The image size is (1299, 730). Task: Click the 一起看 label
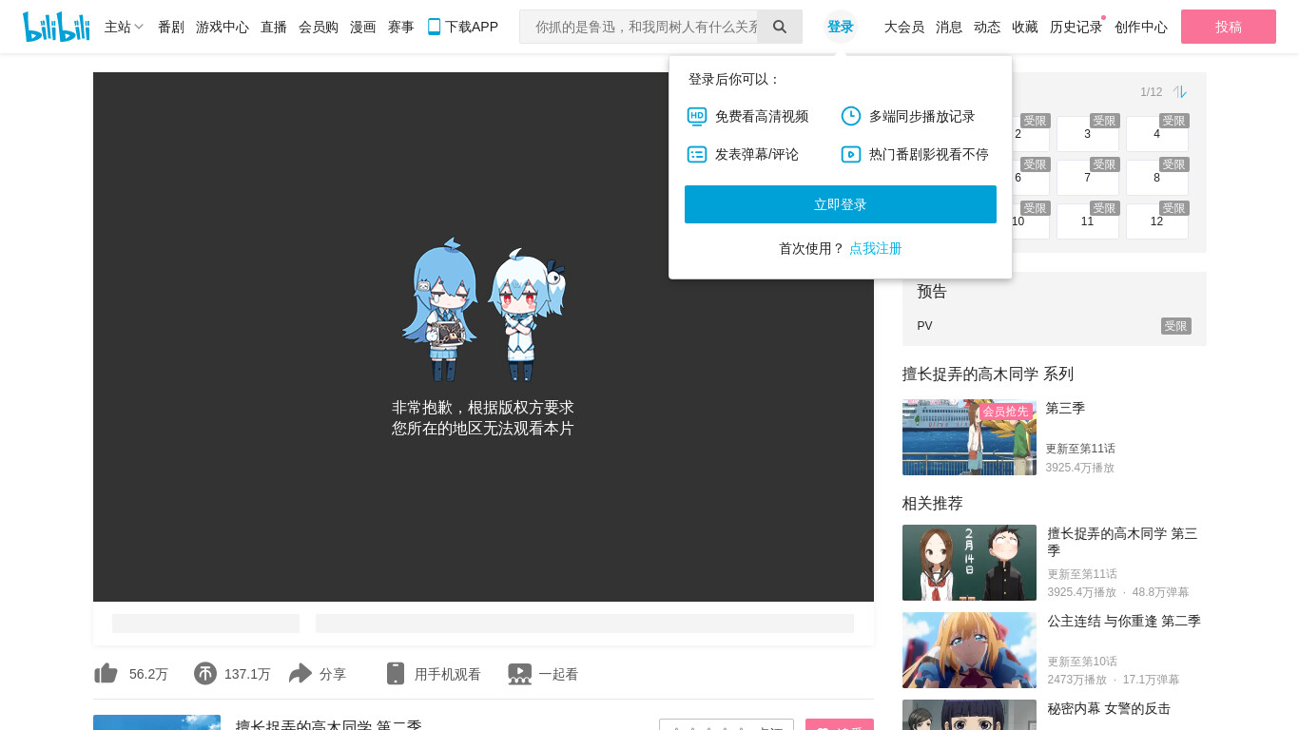(x=558, y=674)
